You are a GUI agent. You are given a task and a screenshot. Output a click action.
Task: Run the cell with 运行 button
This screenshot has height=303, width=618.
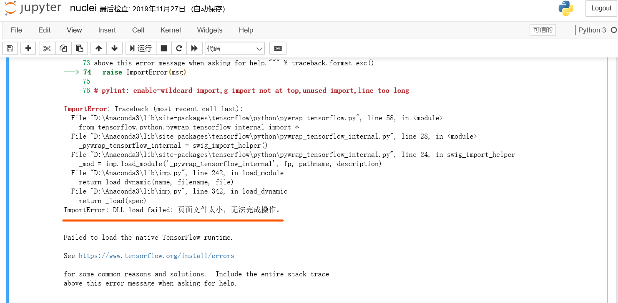(141, 48)
